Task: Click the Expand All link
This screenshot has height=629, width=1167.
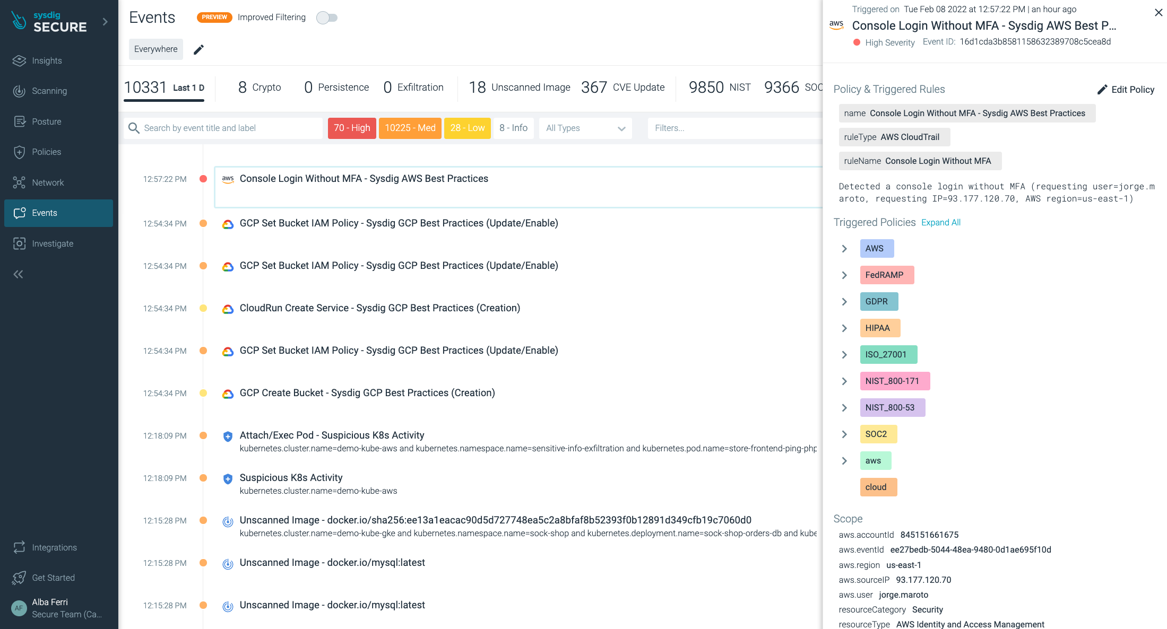Action: click(x=940, y=223)
